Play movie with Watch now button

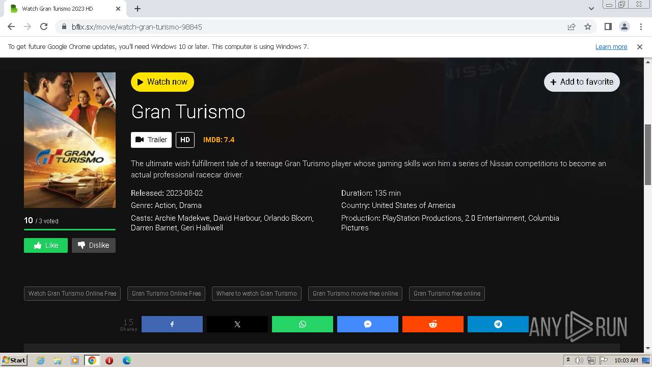click(x=162, y=82)
